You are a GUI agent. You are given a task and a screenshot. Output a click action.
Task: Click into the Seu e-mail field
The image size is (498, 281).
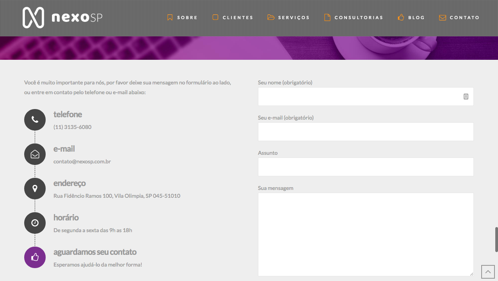[366, 132]
